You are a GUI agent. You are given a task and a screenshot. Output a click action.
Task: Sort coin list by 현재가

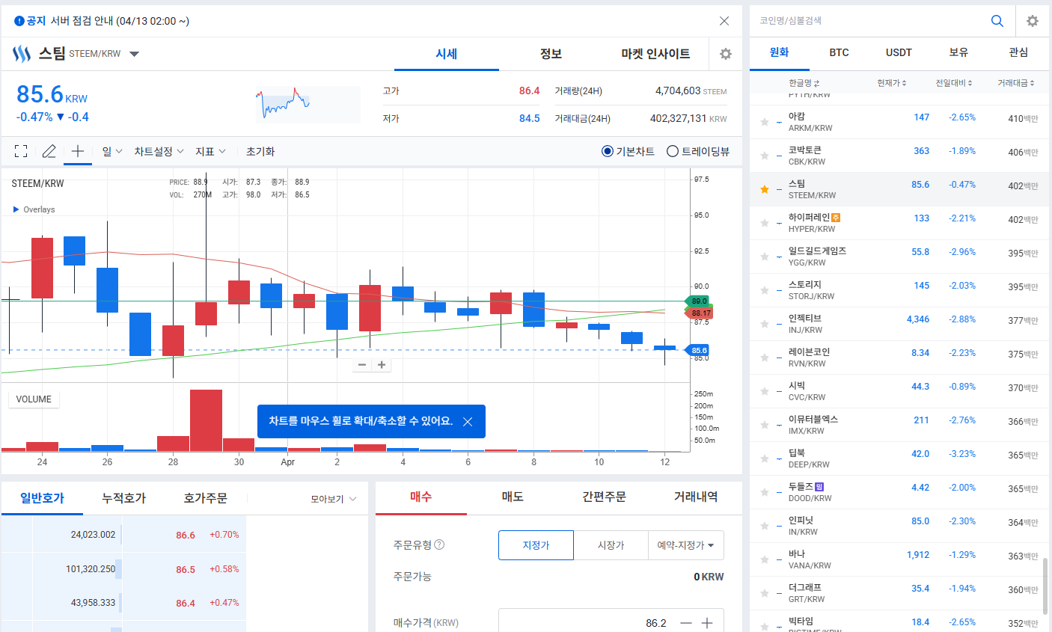(892, 83)
